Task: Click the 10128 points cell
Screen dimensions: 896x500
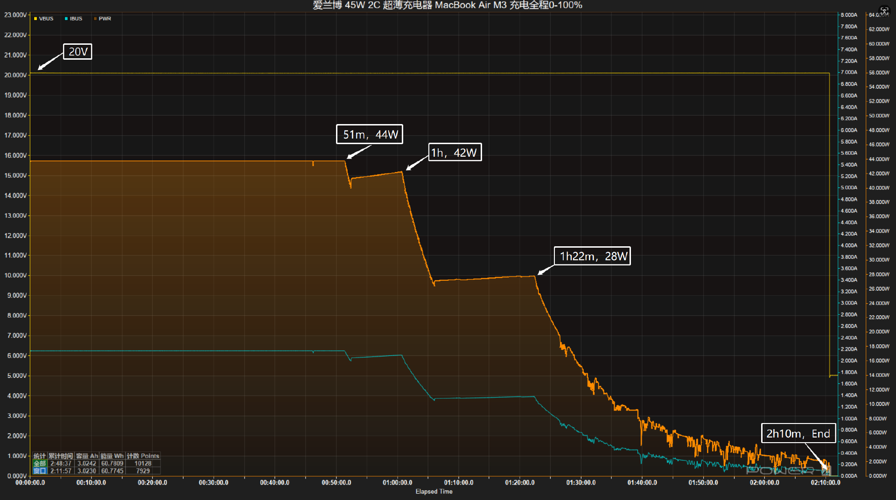Action: tap(143, 464)
